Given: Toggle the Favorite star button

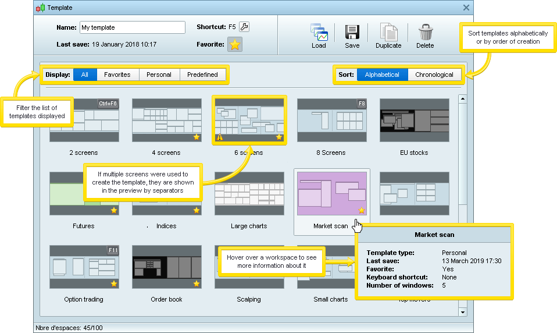Looking at the screenshot, I should point(234,45).
